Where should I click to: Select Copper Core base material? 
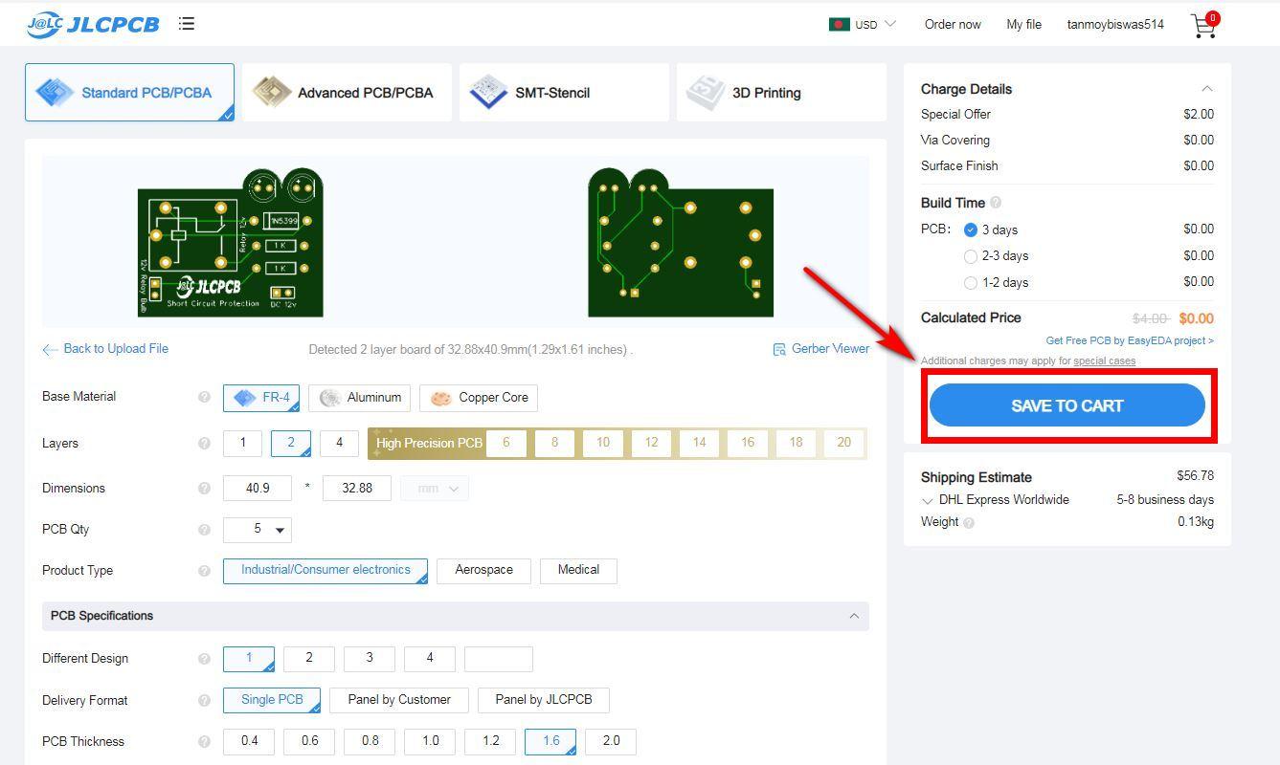pyautogui.click(x=479, y=398)
